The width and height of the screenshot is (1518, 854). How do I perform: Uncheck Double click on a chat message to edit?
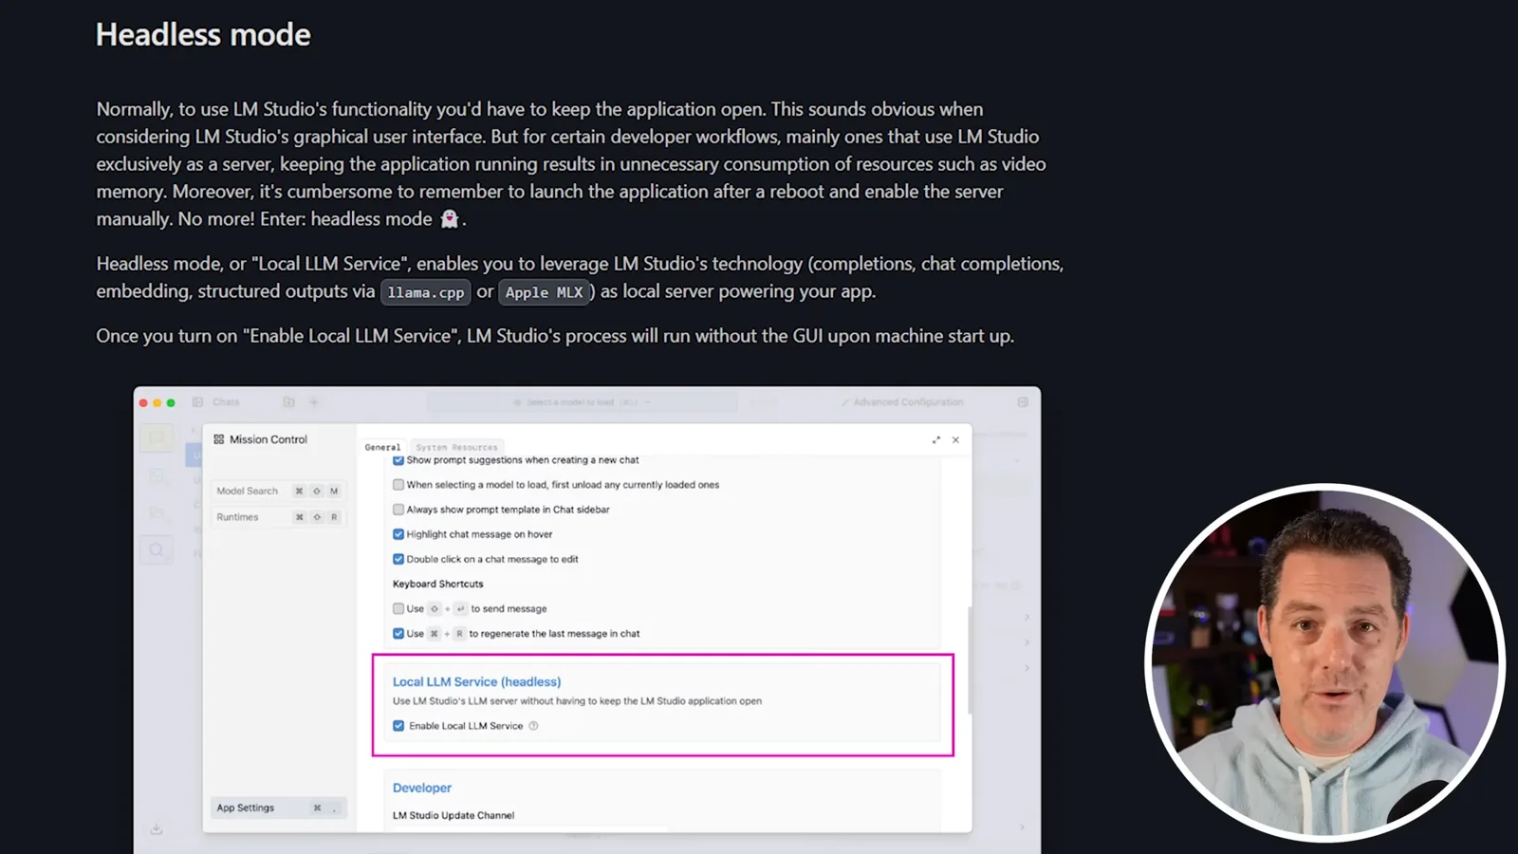[x=398, y=559]
